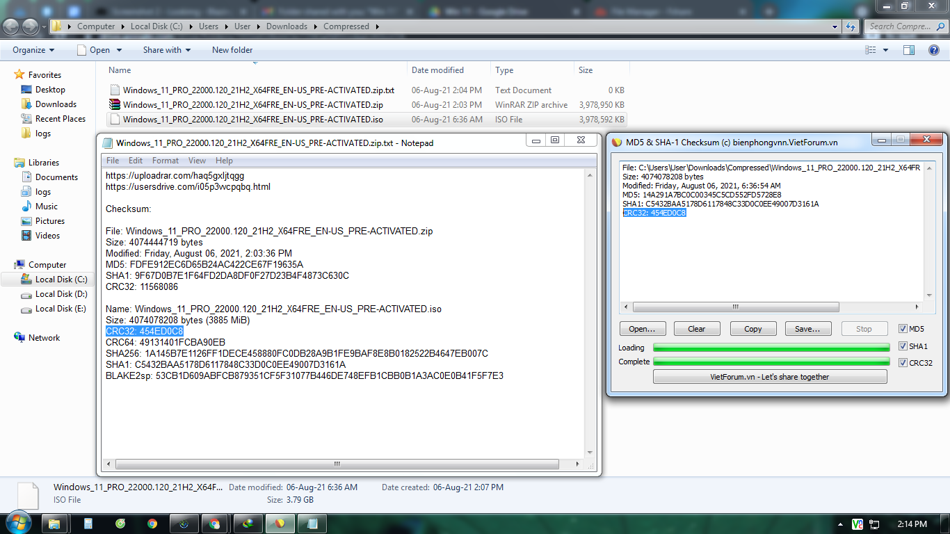
Task: Click the Explorer Back navigation arrow
Action: pyautogui.click(x=11, y=26)
